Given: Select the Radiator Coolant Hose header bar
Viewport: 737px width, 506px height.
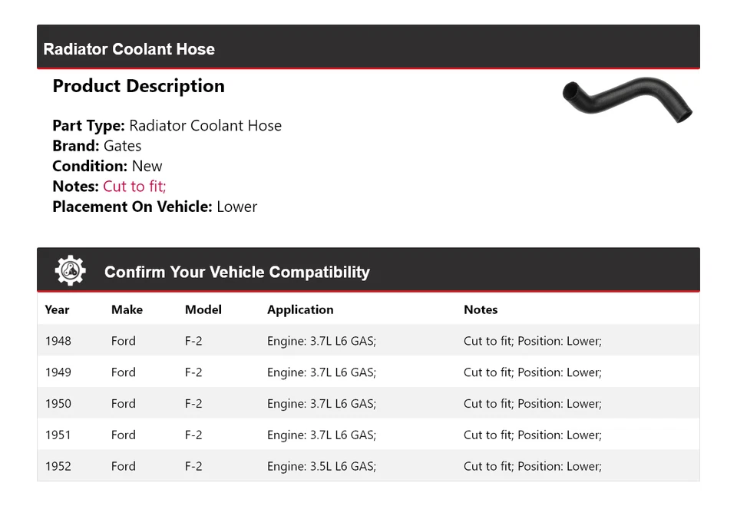Looking at the screenshot, I should tap(368, 49).
